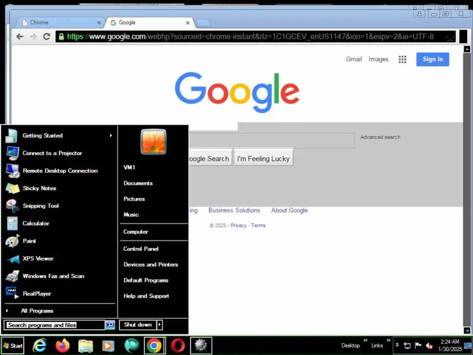
Task: Open a new tab in Chrome
Action: click(x=203, y=23)
